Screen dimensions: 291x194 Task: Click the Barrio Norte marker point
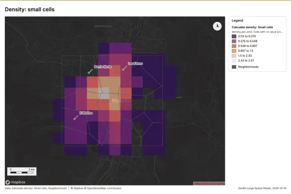pos(89,73)
